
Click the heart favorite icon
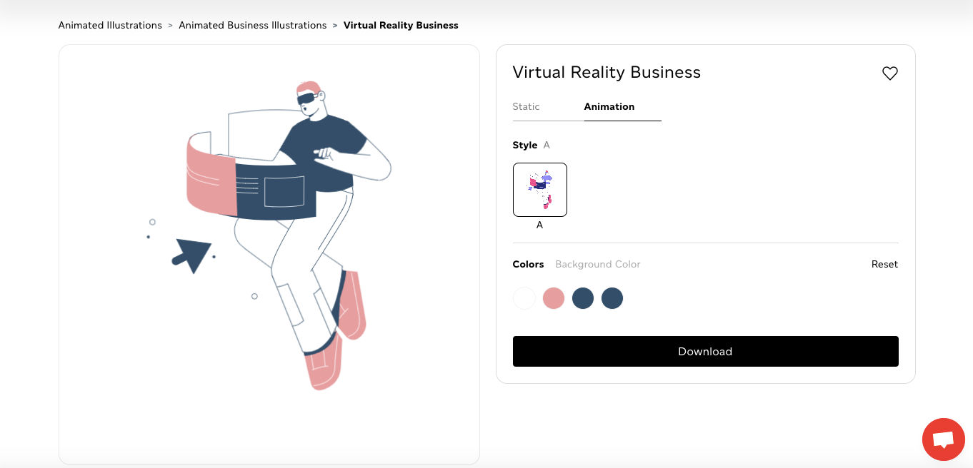point(889,73)
